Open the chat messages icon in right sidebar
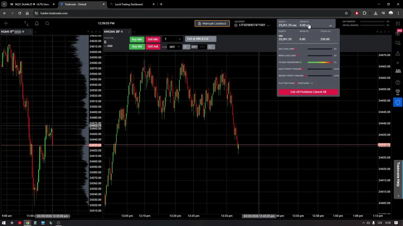 click(398, 43)
